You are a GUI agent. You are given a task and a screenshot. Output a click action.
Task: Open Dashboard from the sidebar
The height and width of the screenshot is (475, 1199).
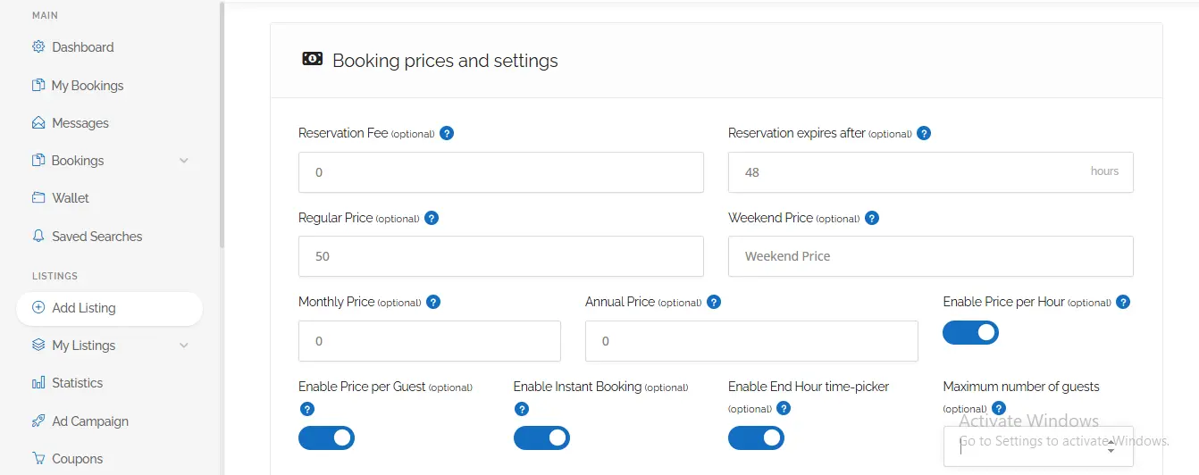82,47
